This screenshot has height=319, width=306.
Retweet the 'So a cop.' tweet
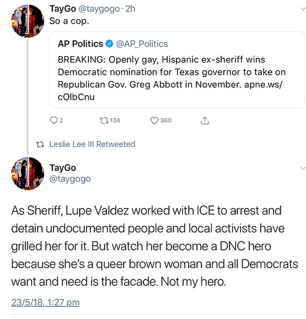click(104, 121)
